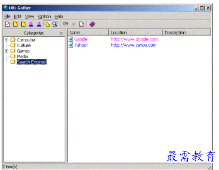This screenshot has width=219, height=170.
Task: Sort by the Description column header
Action: pyautogui.click(x=187, y=32)
